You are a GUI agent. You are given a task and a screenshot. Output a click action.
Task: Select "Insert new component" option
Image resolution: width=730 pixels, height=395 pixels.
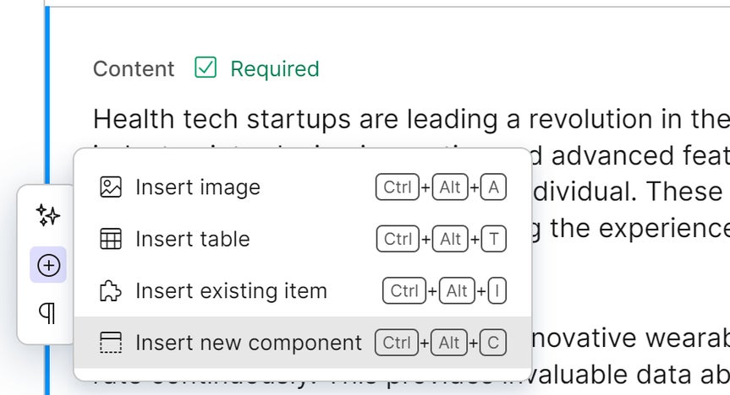pos(249,343)
